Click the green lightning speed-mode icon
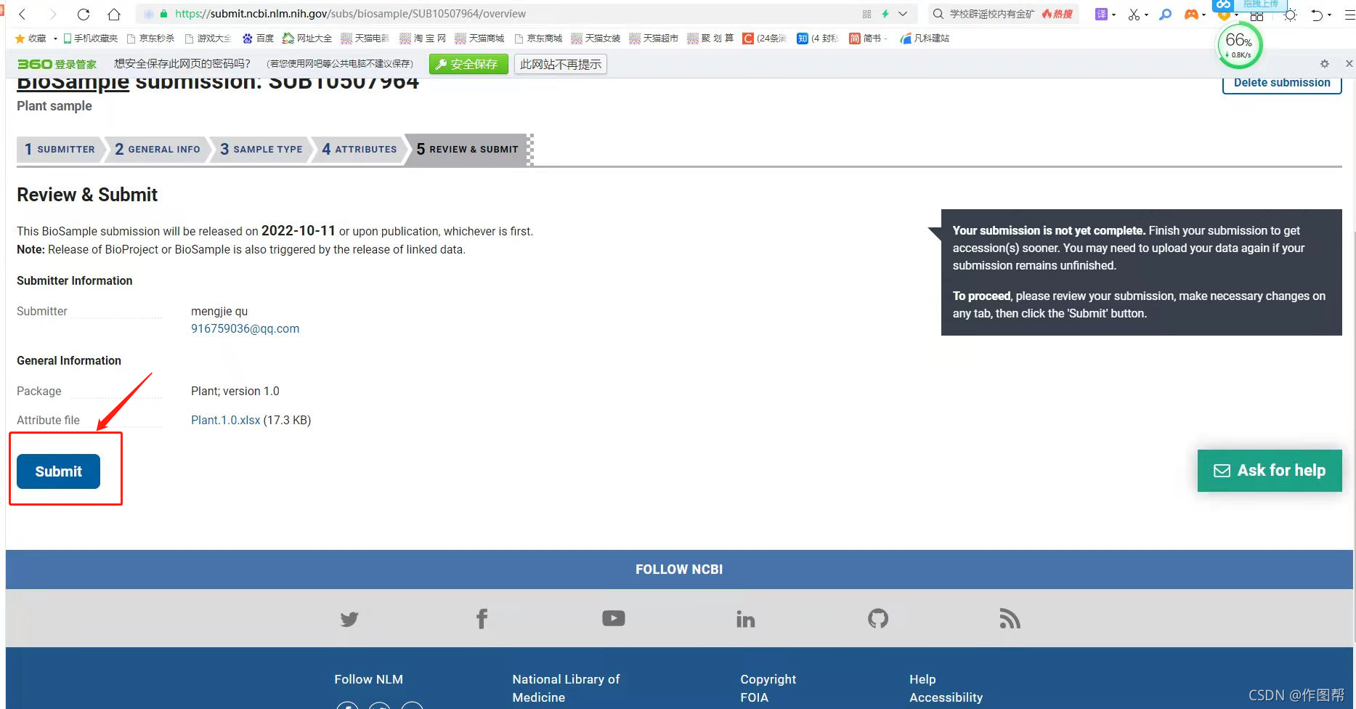The width and height of the screenshot is (1356, 709). (885, 14)
